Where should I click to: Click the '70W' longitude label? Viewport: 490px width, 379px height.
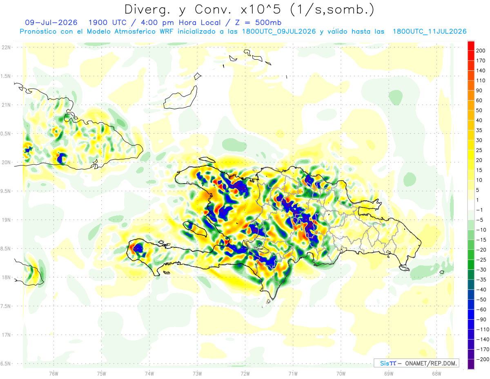pos(341,374)
